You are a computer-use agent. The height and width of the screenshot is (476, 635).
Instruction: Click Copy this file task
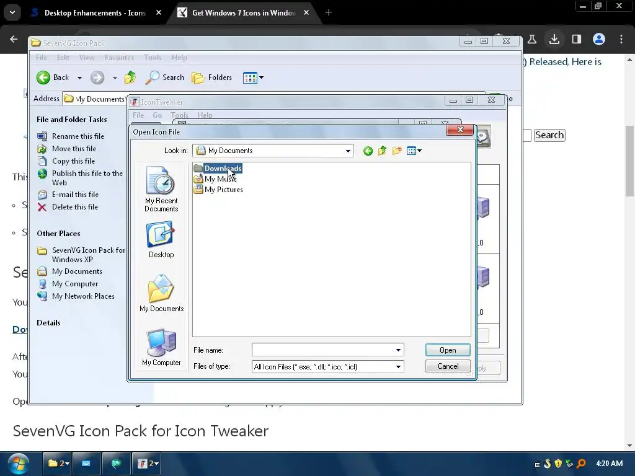click(66, 161)
